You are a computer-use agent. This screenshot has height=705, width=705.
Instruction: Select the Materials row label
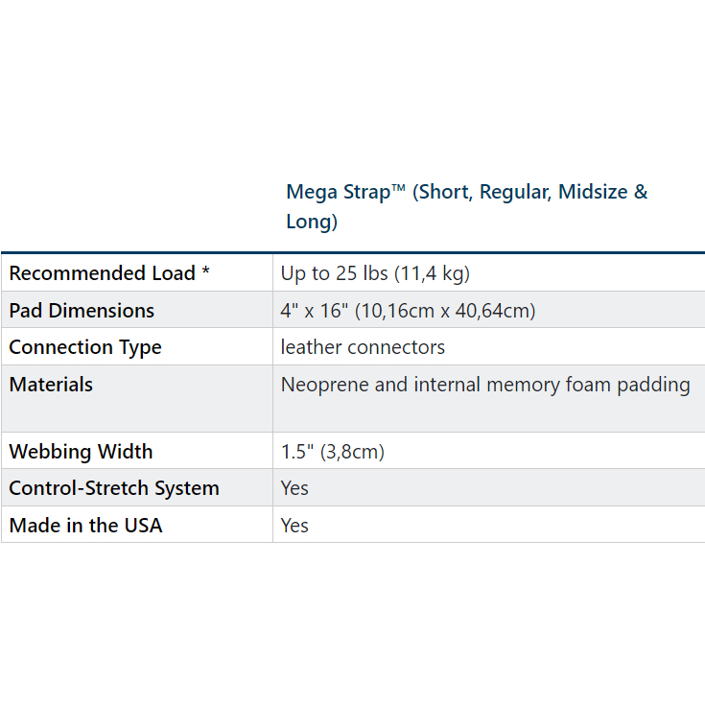[51, 385]
